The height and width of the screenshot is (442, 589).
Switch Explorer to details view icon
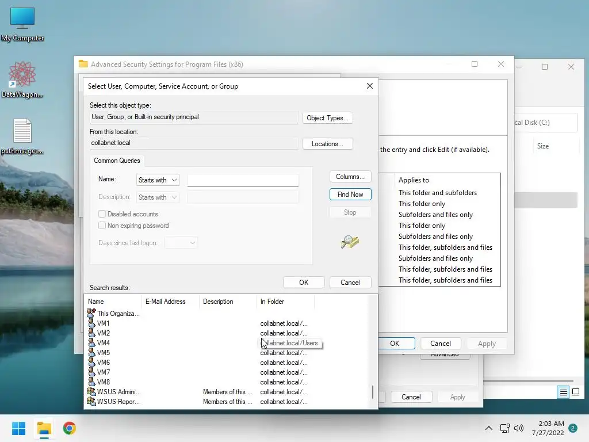point(564,393)
